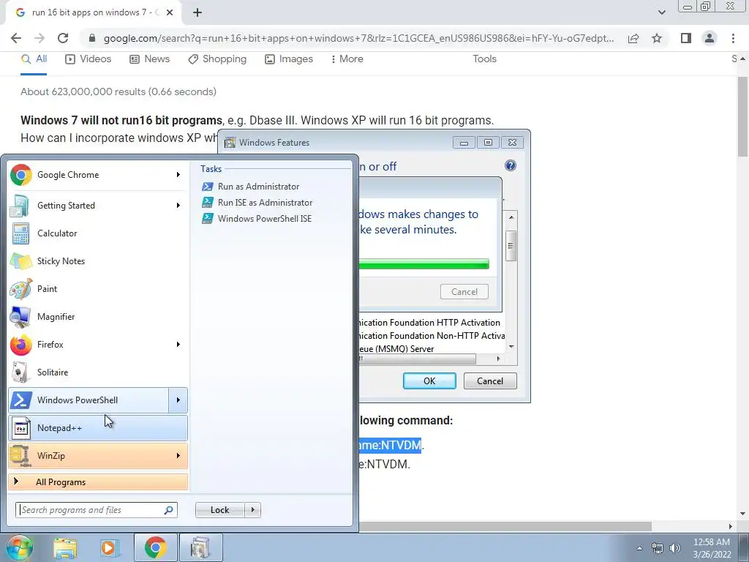Select All search results tab
This screenshot has height=562, width=749.
(x=34, y=59)
